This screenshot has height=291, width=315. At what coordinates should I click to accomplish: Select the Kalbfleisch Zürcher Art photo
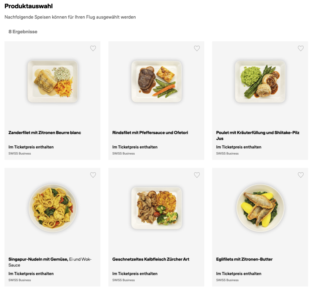coord(157,208)
